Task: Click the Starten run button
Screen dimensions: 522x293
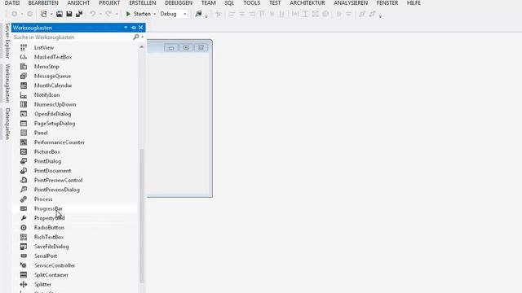Action: (x=138, y=14)
